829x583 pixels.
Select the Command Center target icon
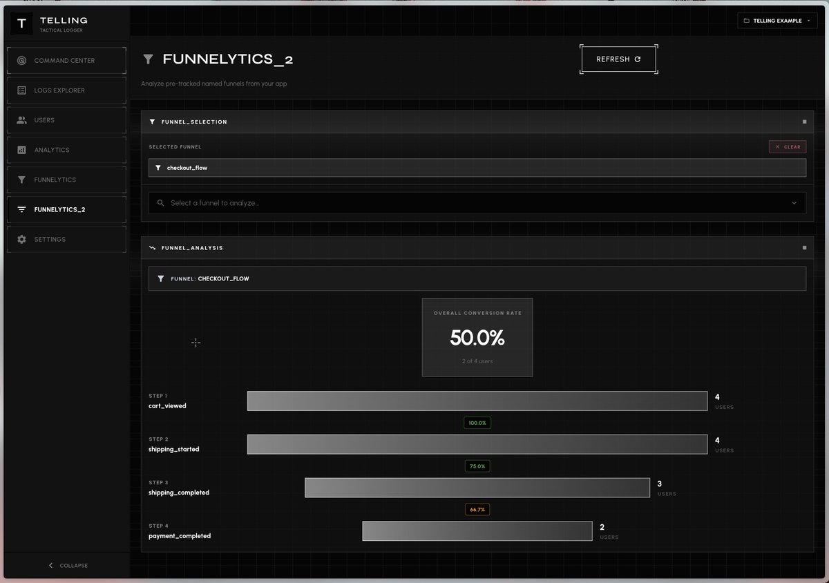click(x=21, y=60)
